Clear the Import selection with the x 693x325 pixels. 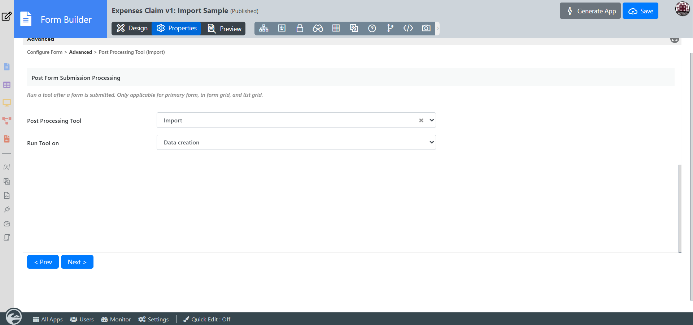point(421,120)
